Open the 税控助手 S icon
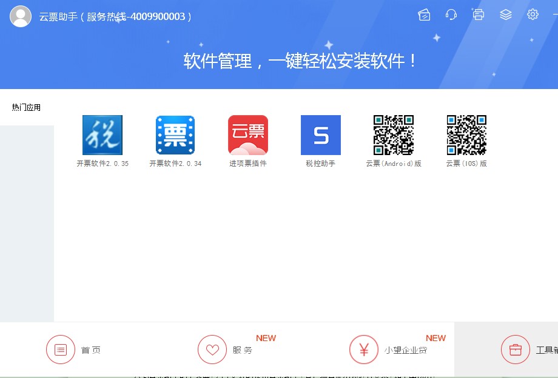 coord(321,135)
